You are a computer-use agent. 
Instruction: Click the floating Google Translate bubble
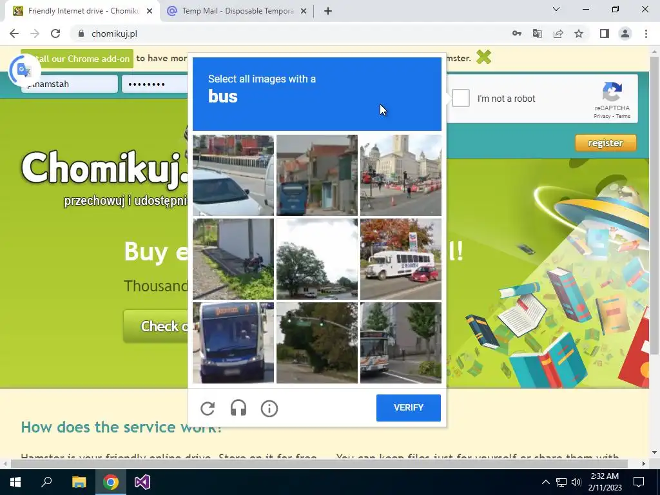pos(24,70)
